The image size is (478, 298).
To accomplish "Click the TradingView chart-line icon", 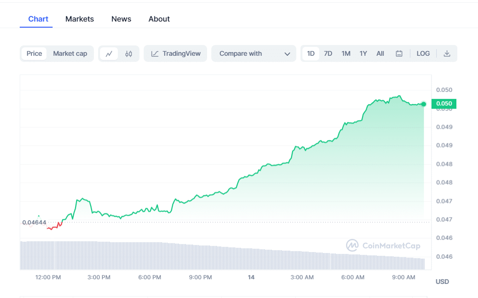I will [x=154, y=53].
